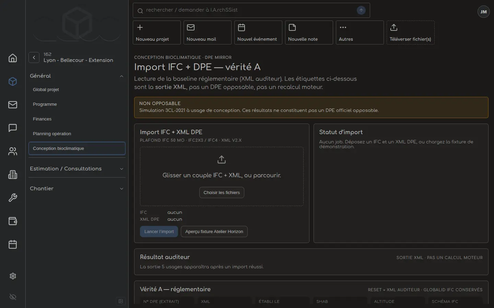Screen dimensions: 494x308
Task: Click the 'Statut d'import' heading
Action: (x=341, y=132)
